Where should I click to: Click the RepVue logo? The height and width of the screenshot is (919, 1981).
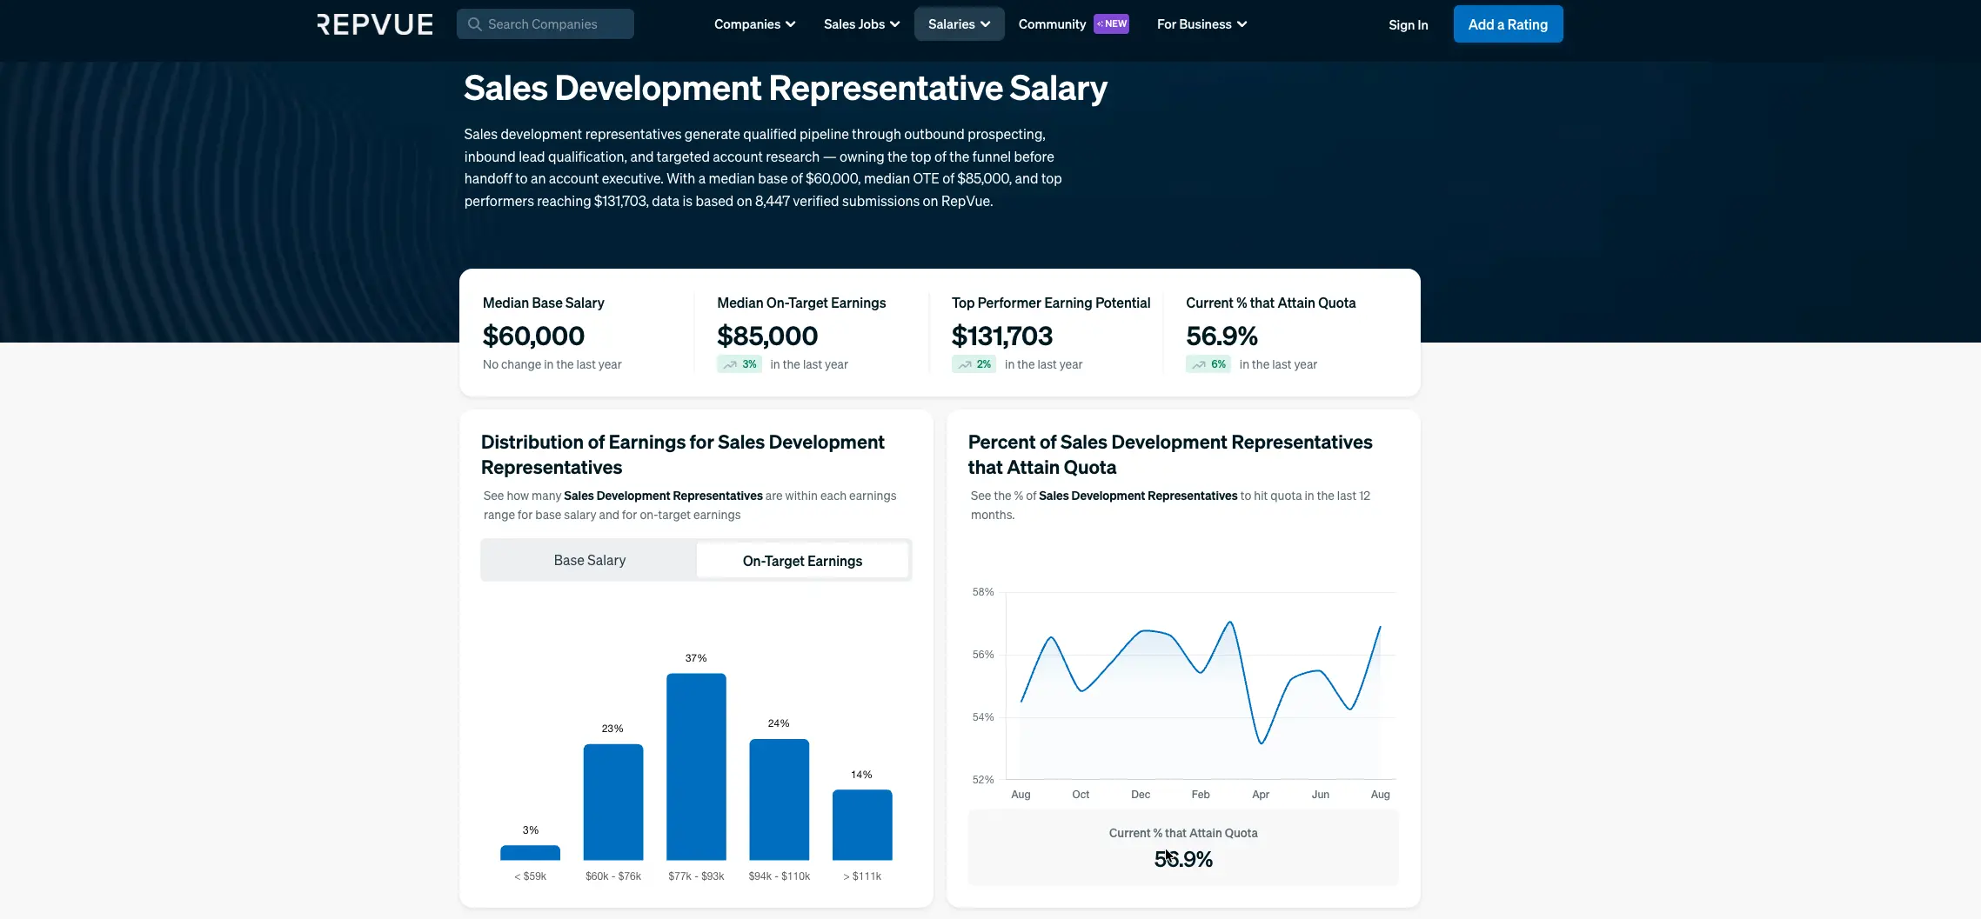(375, 24)
